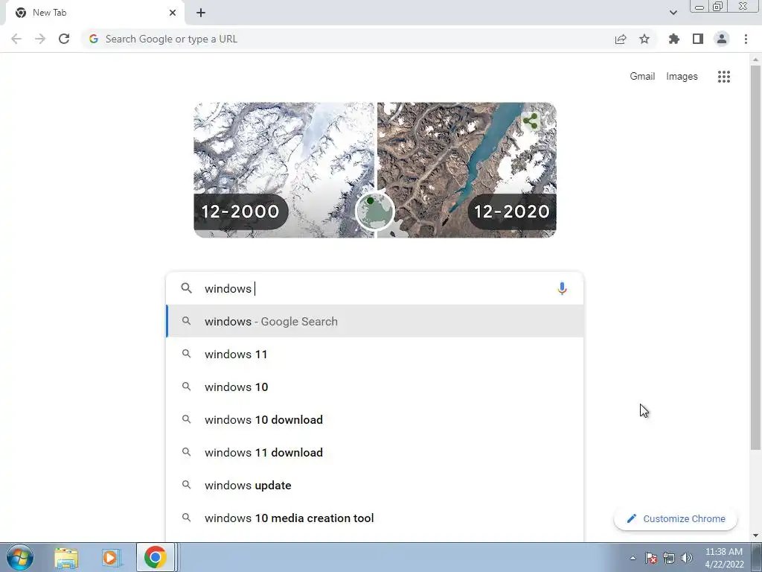Click the scrollbar down arrow

click(755, 536)
